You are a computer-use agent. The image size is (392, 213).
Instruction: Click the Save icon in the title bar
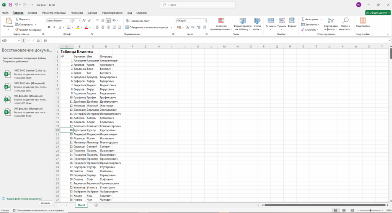10,5
